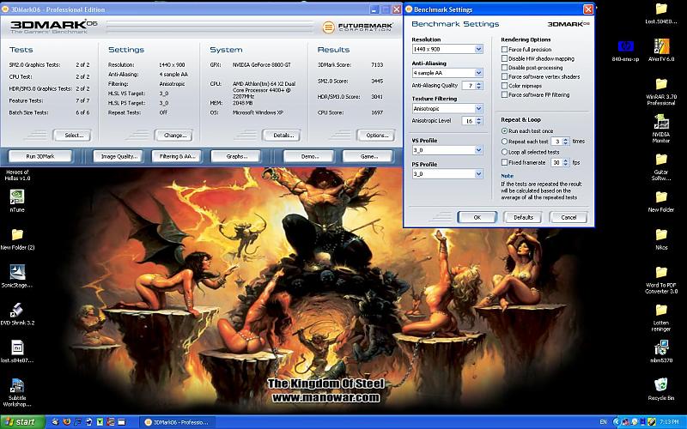Start the Demo
Screen dimensions: 687x429
(309, 156)
